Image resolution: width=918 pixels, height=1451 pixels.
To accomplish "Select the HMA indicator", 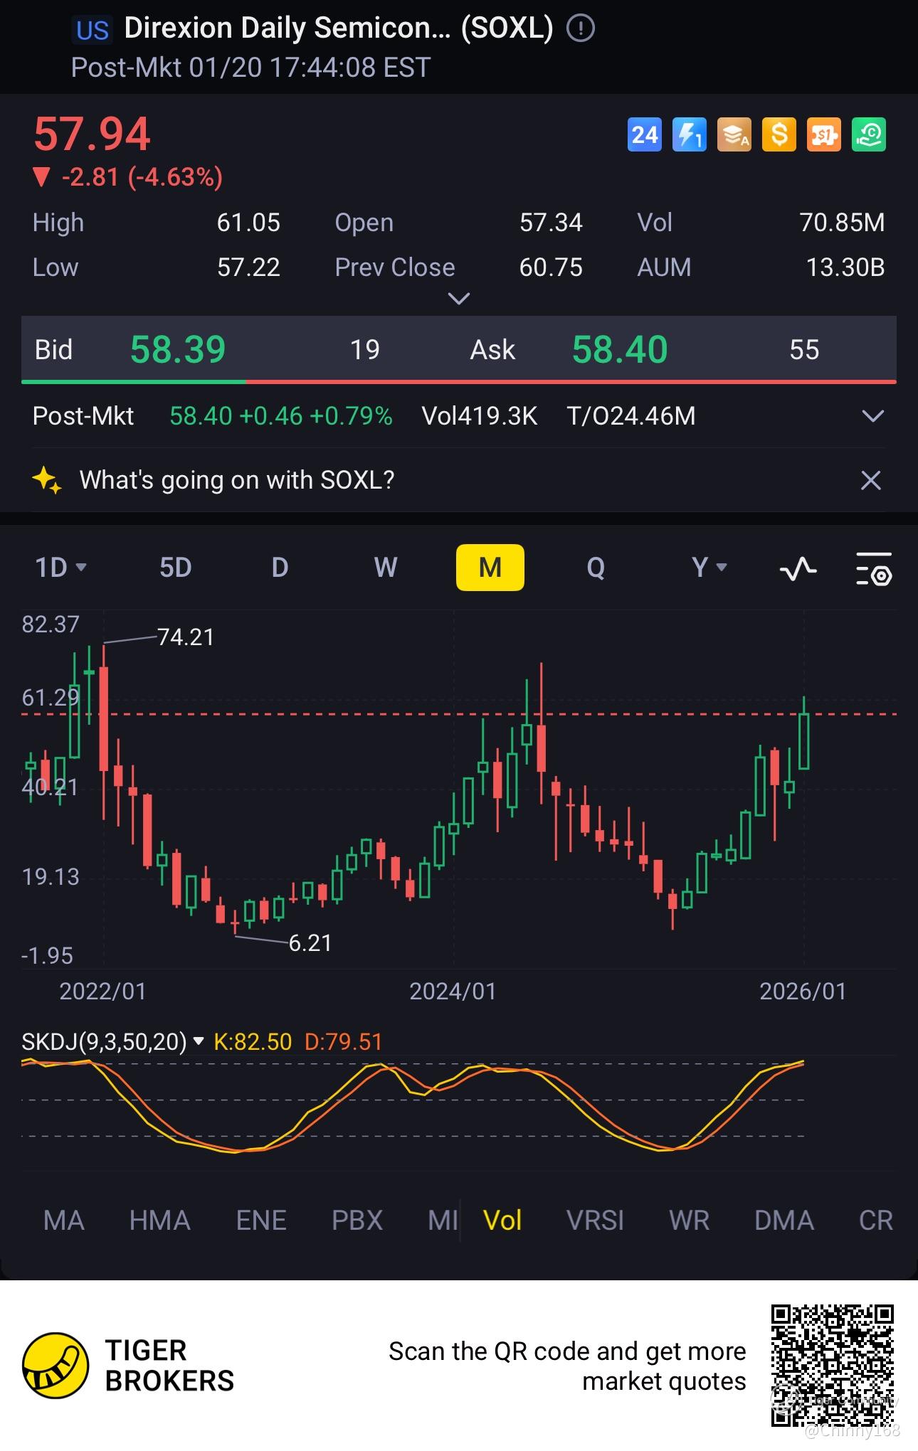I will pyautogui.click(x=159, y=1221).
